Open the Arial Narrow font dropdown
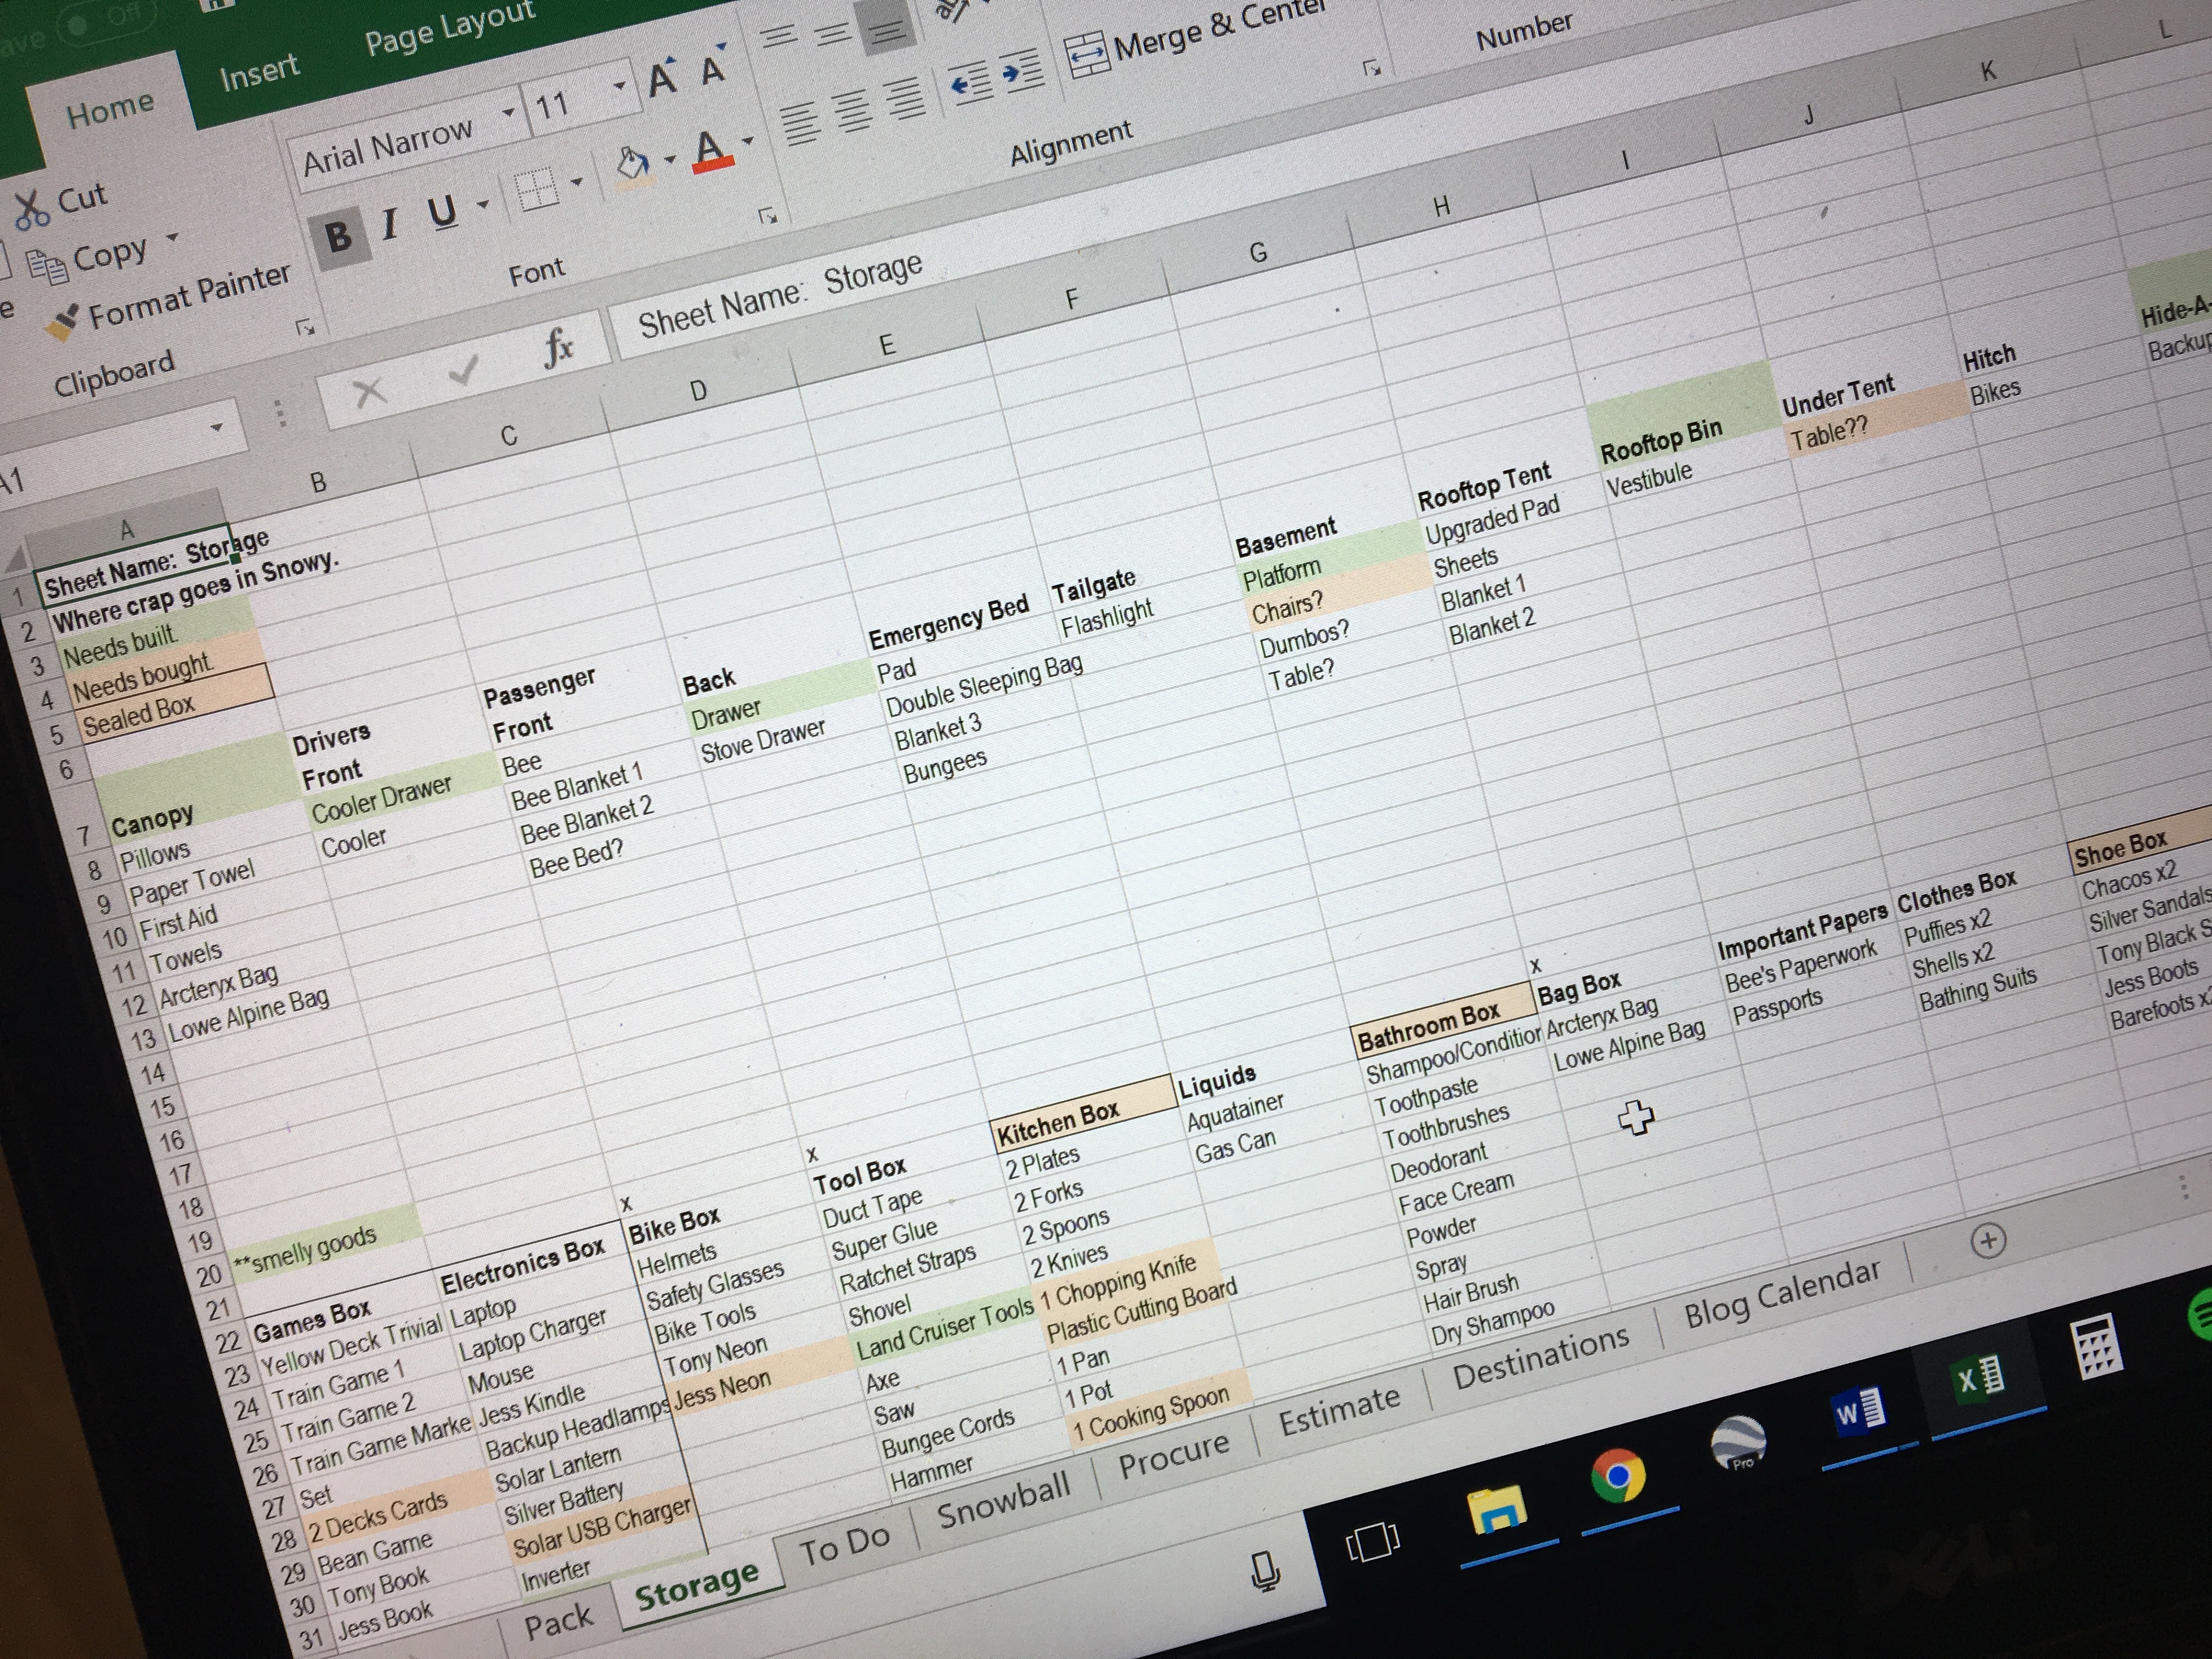 coord(509,112)
